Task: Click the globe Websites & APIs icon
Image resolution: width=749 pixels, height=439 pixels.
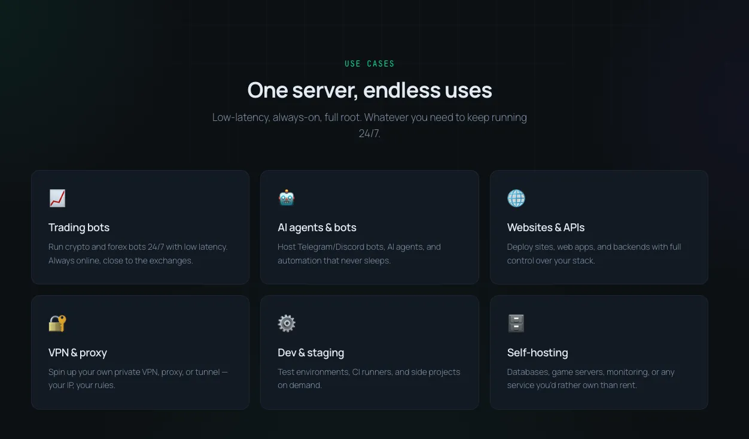Action: click(516, 198)
